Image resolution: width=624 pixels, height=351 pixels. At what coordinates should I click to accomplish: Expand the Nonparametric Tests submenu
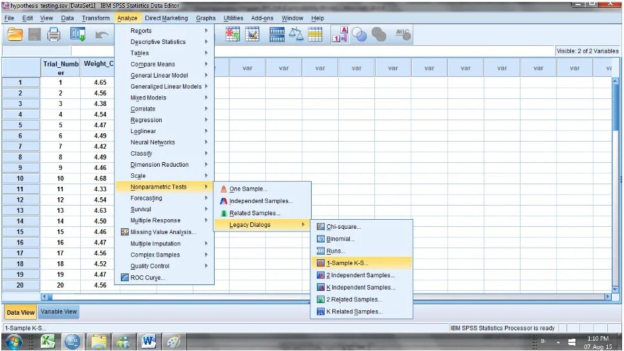164,187
